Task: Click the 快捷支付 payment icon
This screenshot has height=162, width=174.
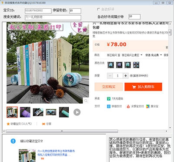Action: [109, 106]
